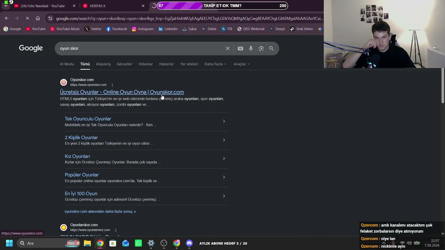Open the three-dot menu beside Oyunskor.com result
The width and height of the screenshot is (445, 250).
(x=112, y=85)
